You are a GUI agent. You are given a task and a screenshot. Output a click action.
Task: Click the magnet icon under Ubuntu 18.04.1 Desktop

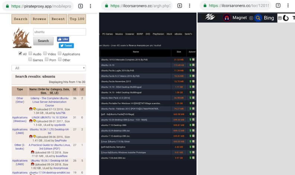click(x=32, y=164)
